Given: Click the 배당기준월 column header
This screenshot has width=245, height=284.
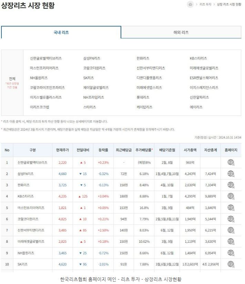Looking at the screenshot, I should click(167, 150).
